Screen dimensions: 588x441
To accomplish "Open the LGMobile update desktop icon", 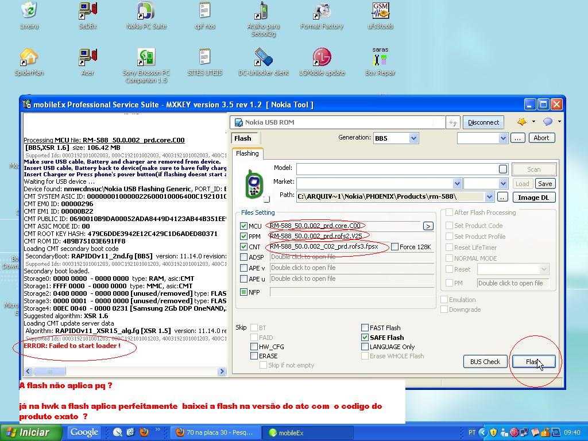I will (x=322, y=62).
